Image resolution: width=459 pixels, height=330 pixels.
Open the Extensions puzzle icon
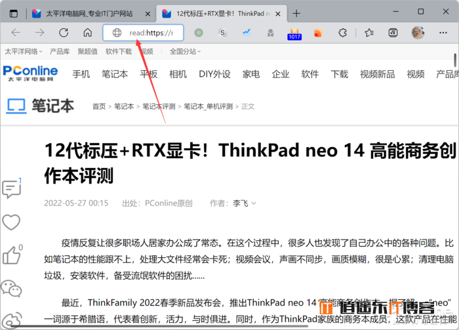pos(342,33)
